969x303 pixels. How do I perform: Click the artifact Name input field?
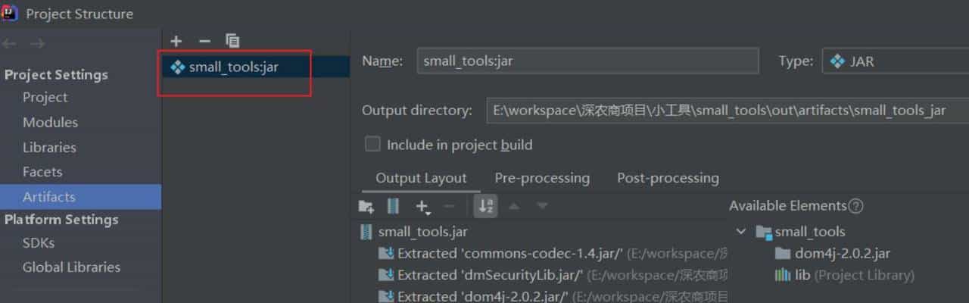pos(587,61)
